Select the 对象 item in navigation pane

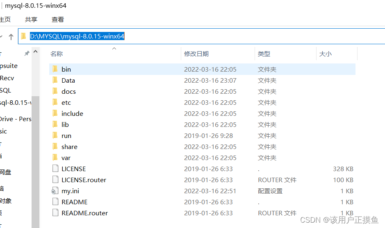coord(6,201)
